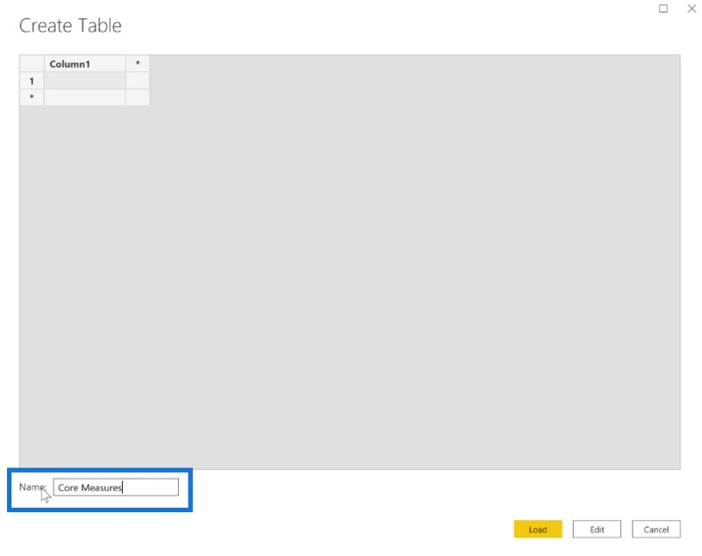Select row 1 by its row header
The height and width of the screenshot is (556, 702).
point(32,81)
